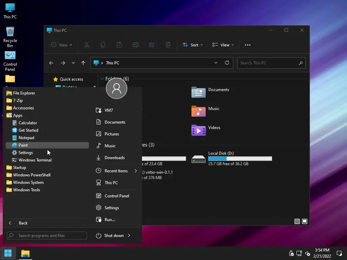Expand the Startup folder in Start menu

tap(47, 168)
